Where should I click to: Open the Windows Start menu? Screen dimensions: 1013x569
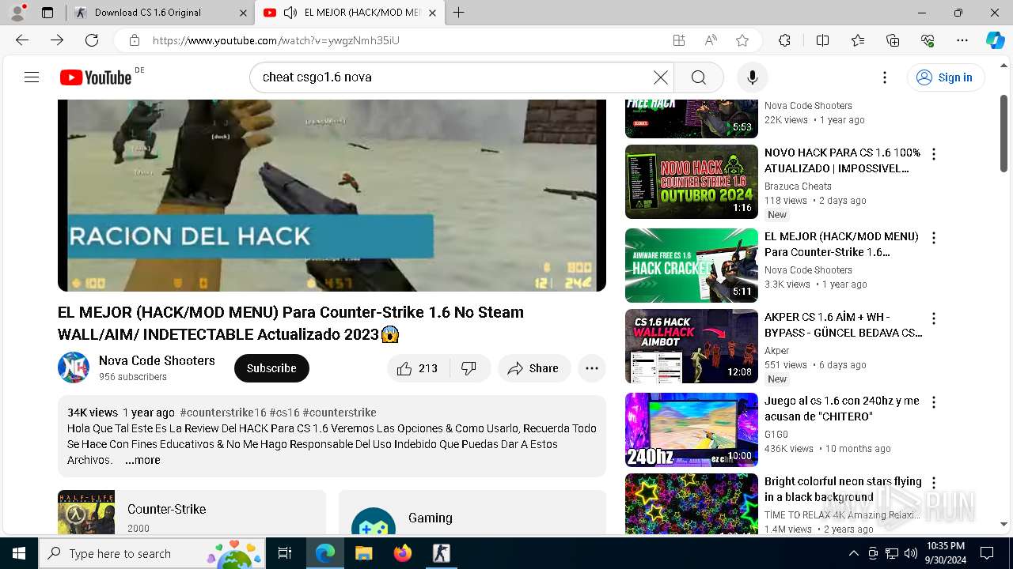(19, 553)
